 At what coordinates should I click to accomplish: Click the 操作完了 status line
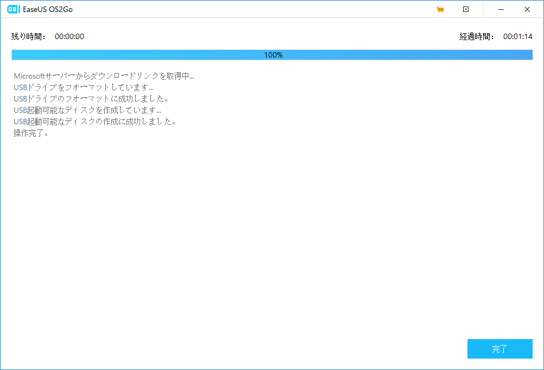tap(31, 133)
